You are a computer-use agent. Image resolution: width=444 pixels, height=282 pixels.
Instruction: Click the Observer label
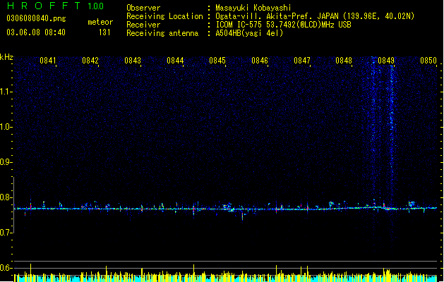143,8
